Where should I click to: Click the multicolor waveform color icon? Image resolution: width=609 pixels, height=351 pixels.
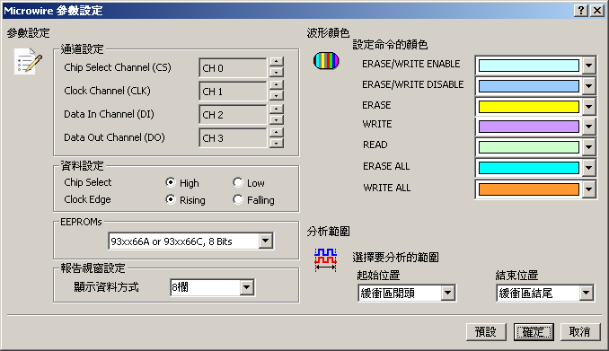326,61
